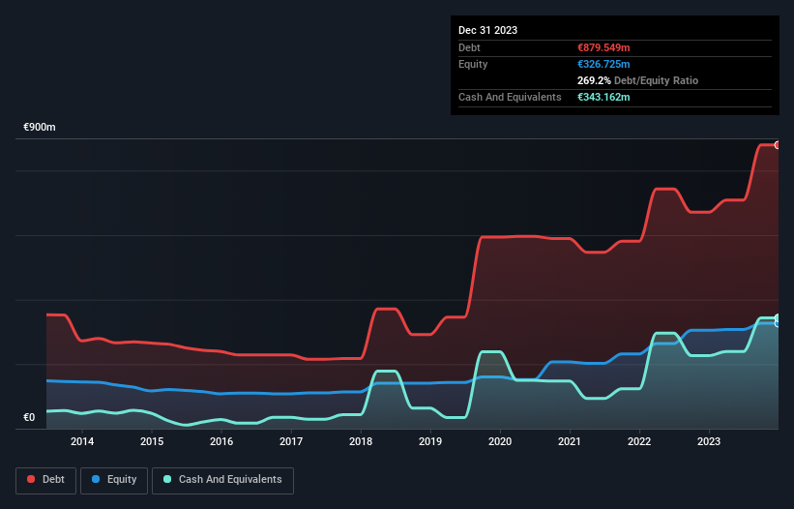Click the Dec 31 2023 tooltip date
794x509 pixels.
(x=487, y=30)
